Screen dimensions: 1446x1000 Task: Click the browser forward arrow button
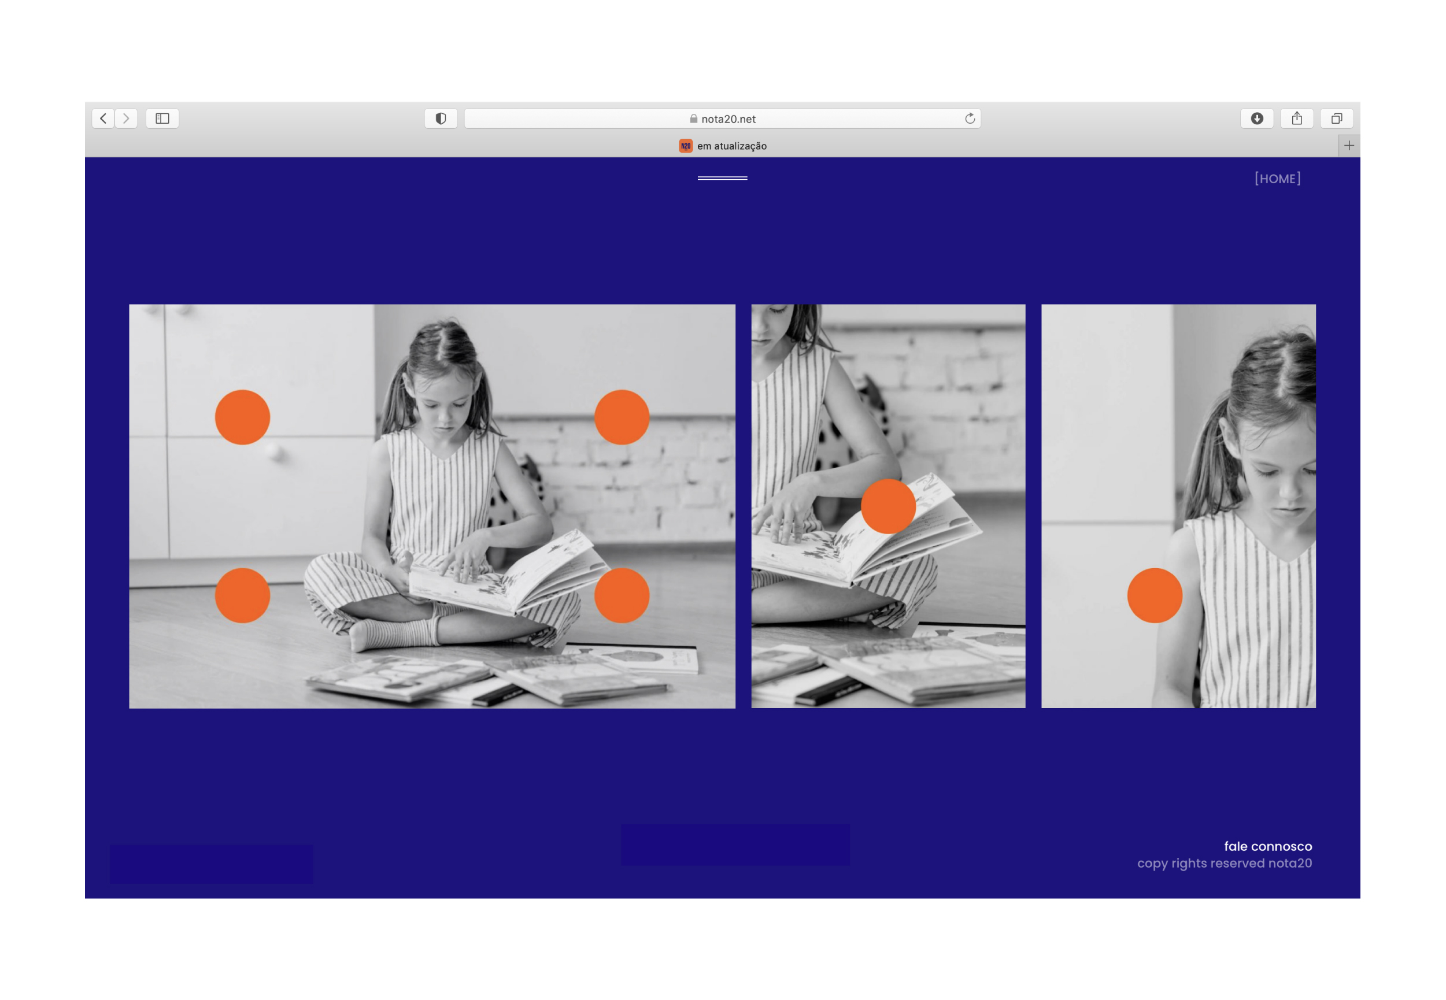click(x=126, y=118)
